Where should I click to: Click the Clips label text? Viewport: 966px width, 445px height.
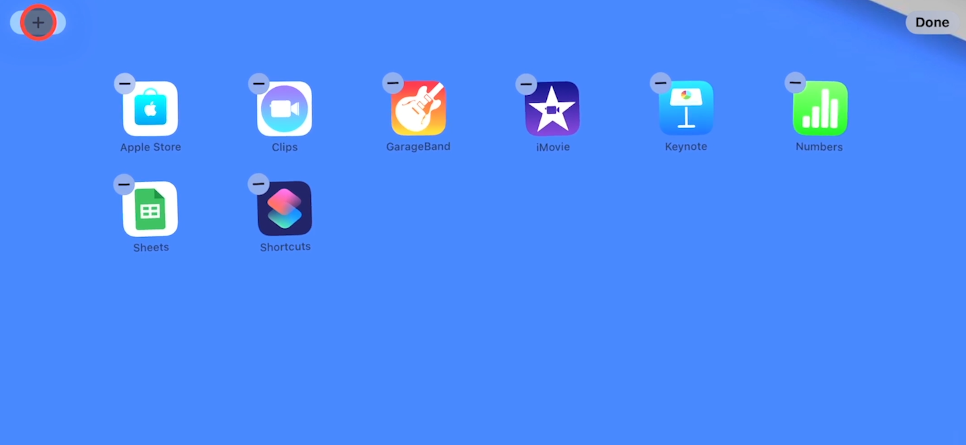click(285, 147)
